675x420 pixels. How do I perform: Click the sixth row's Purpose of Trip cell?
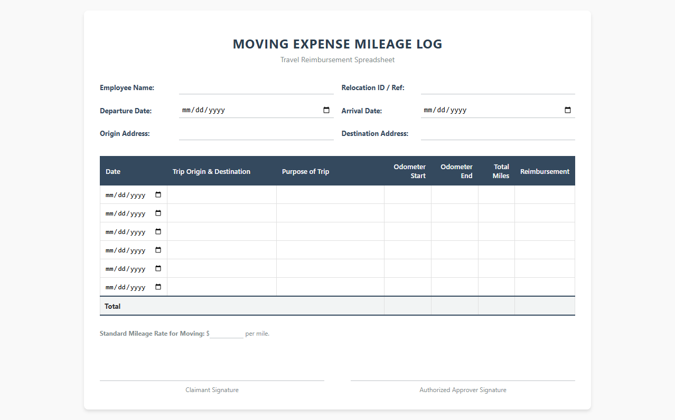[330, 287]
